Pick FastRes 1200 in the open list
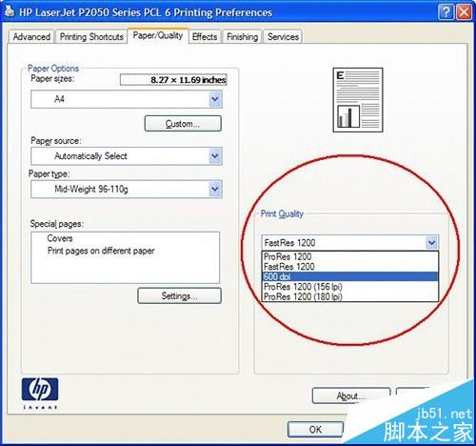Viewport: 476px width, 446px height. [x=350, y=267]
